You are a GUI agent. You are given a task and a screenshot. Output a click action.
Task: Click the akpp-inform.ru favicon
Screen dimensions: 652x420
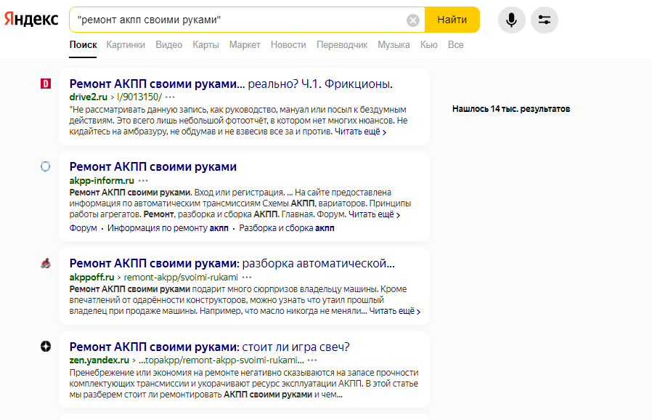(x=46, y=166)
